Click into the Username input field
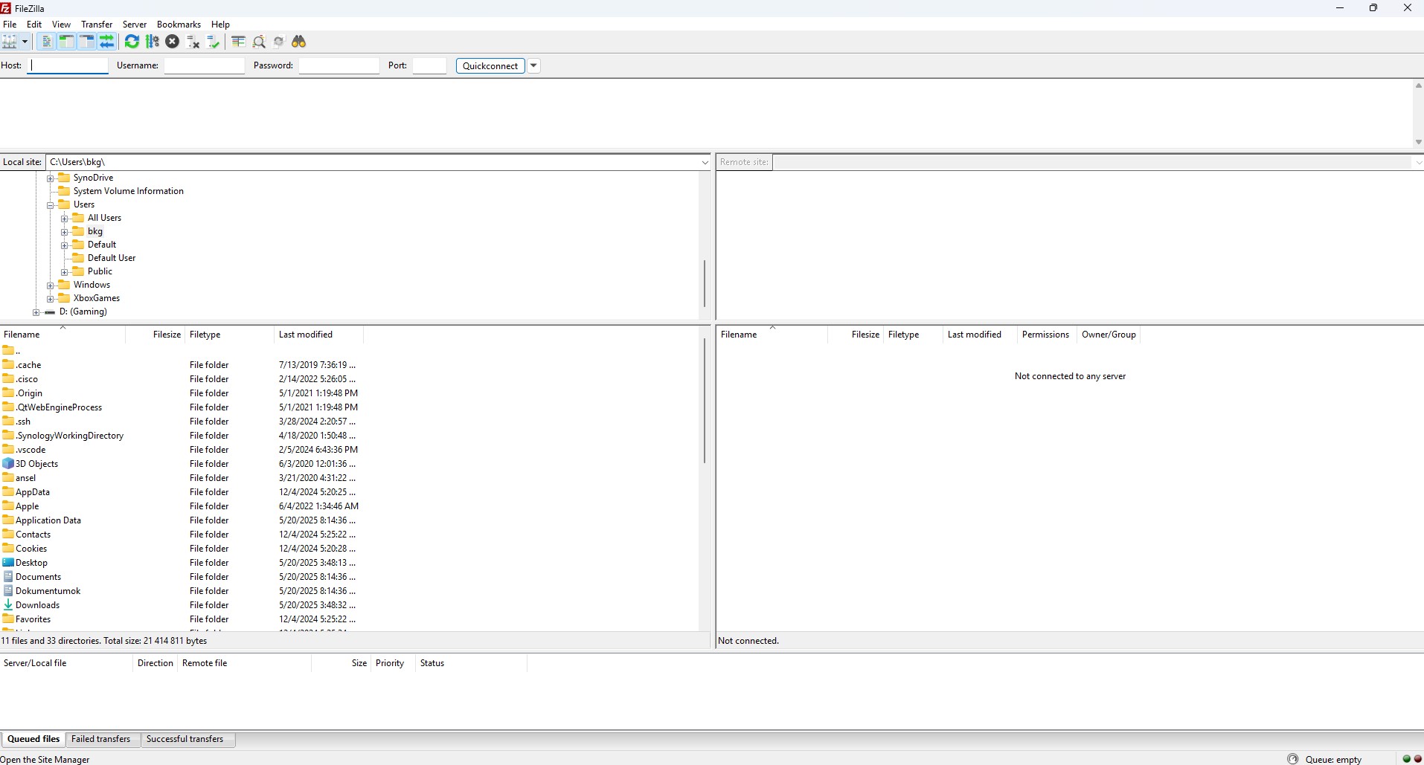Image resolution: width=1424 pixels, height=765 pixels. [204, 65]
